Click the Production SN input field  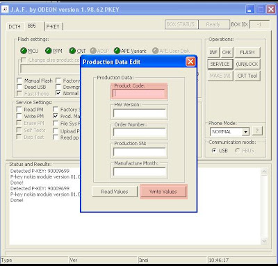[140, 152]
